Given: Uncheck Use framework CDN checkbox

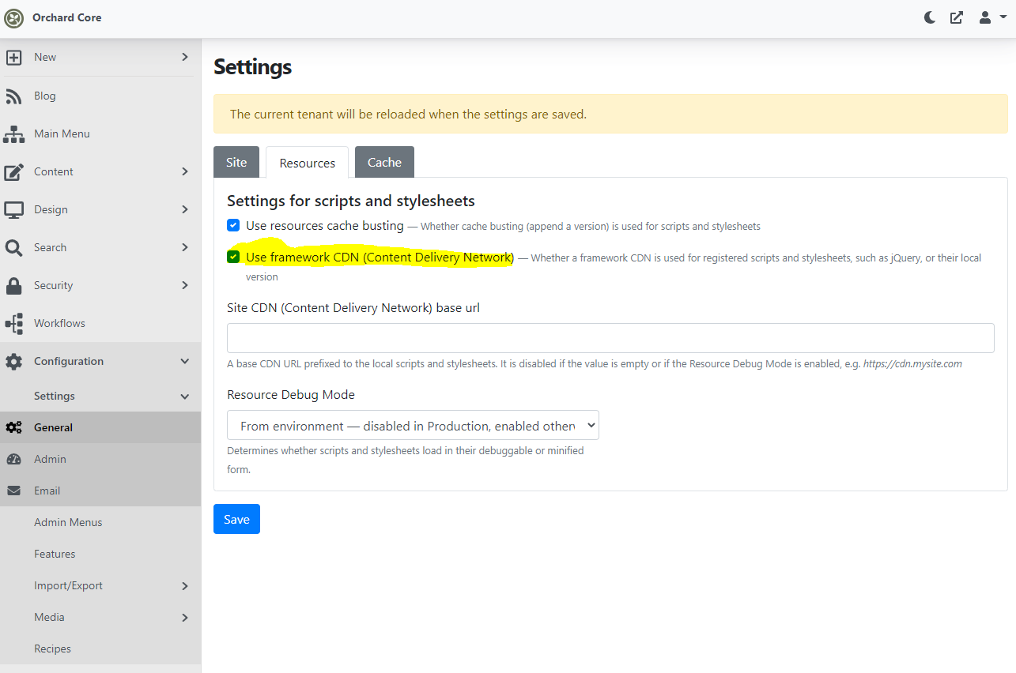Looking at the screenshot, I should (x=233, y=258).
